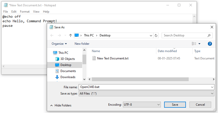Click the '@echo off' line in Notepad
This screenshot has width=218, height=113.
pos(12,16)
